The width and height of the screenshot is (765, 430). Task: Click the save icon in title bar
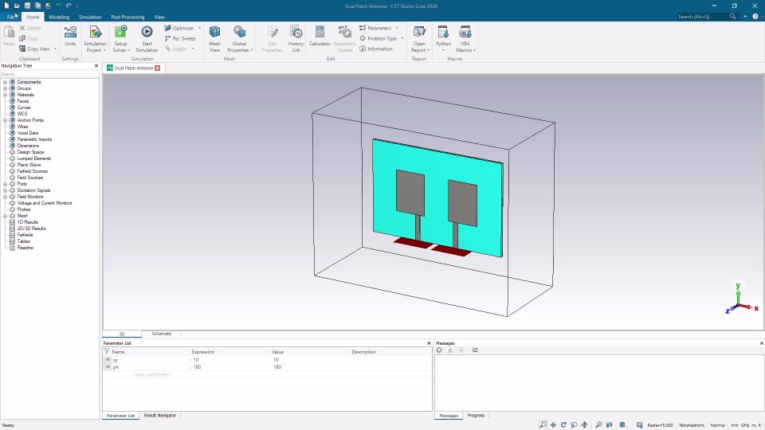point(27,6)
